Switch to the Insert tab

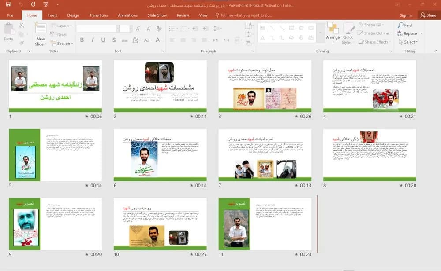tap(52, 15)
